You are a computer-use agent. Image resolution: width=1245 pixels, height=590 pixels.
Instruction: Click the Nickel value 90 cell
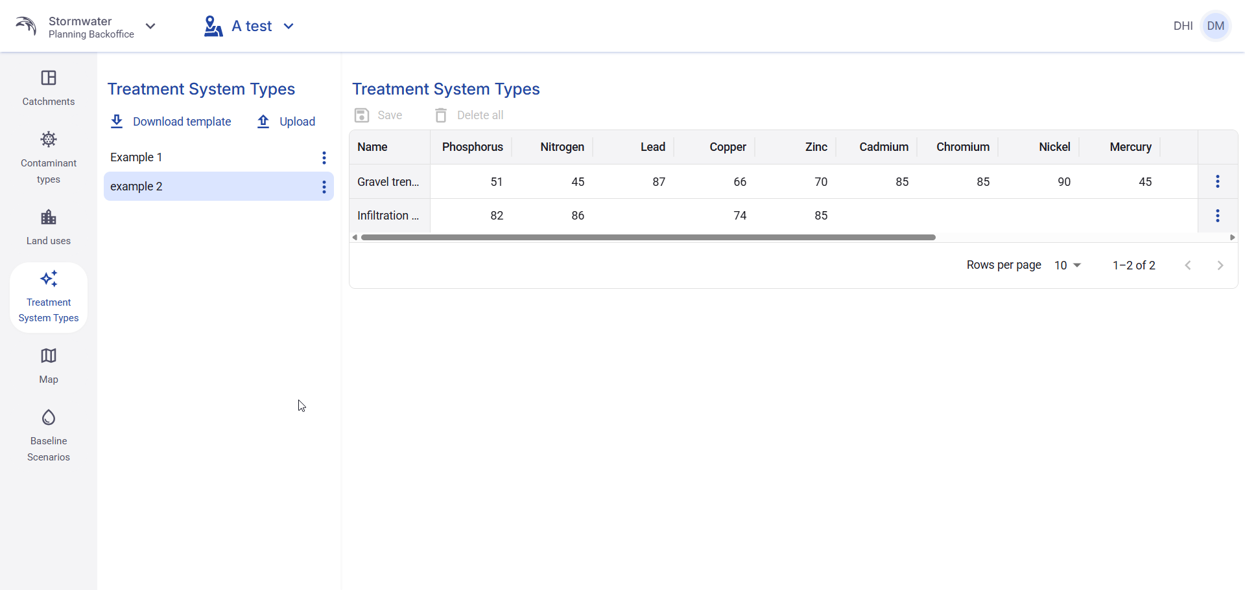tap(1039, 182)
